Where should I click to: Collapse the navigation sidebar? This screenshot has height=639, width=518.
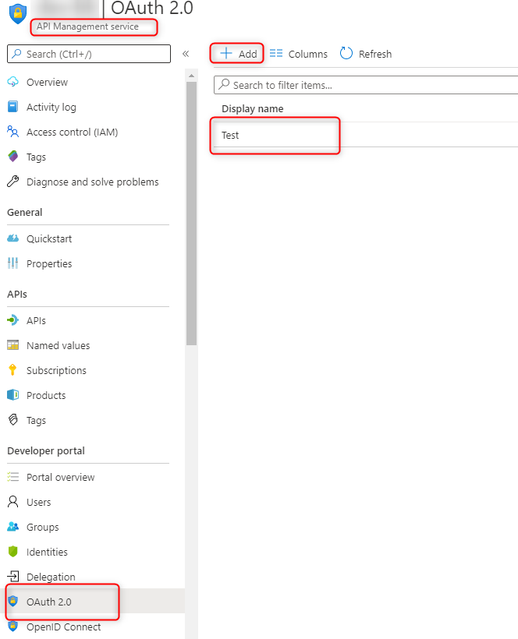coord(187,54)
